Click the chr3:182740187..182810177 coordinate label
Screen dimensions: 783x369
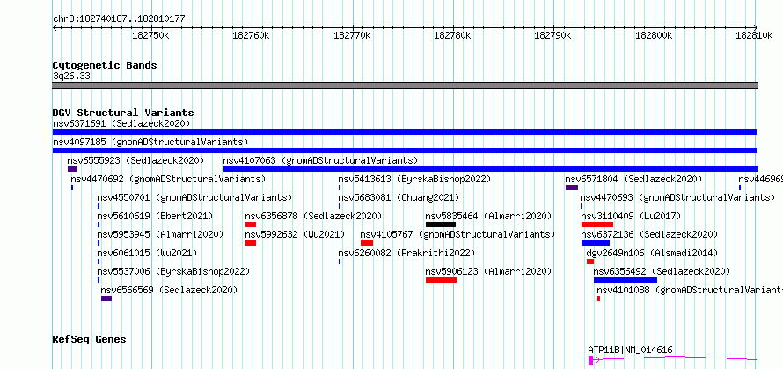[119, 19]
